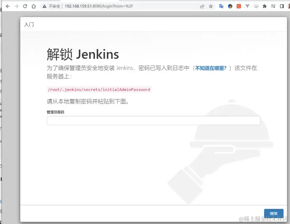Viewport: 290px width, 224px height.
Task: Click the 请从本地复制密码并粘贴到下面 instruction text
Action: tap(88, 102)
